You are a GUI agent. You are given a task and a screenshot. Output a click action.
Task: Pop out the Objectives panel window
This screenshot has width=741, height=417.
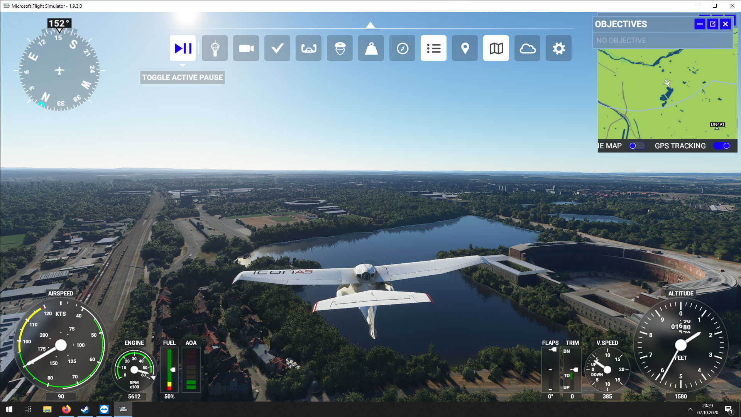click(x=712, y=24)
